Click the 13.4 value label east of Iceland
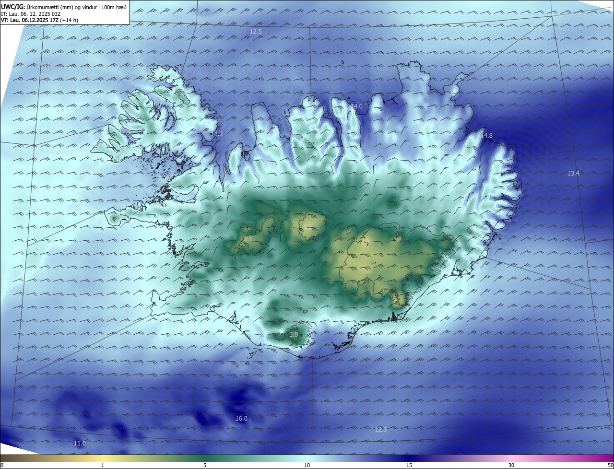This screenshot has width=614, height=469. tap(573, 174)
